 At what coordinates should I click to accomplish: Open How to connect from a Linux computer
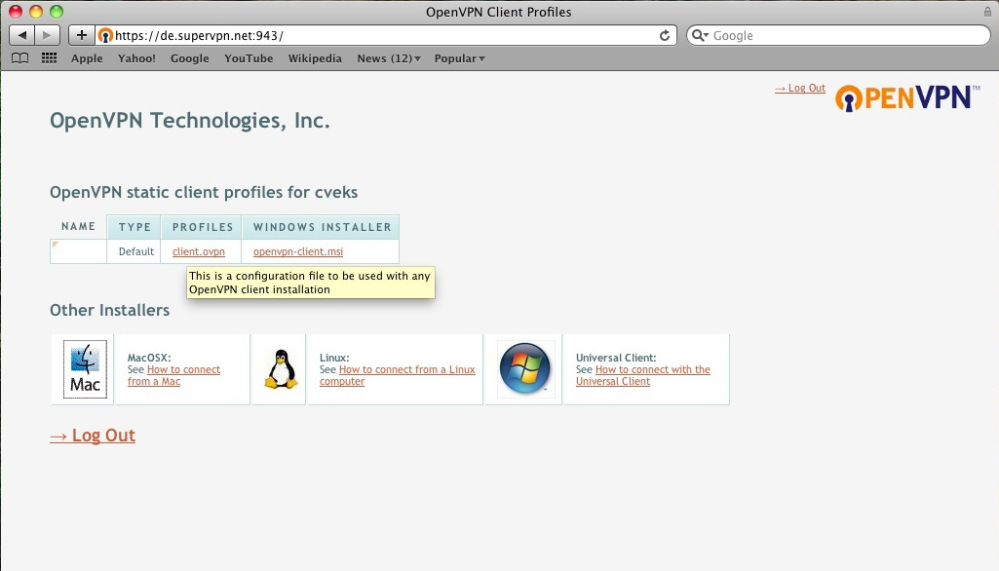397,375
